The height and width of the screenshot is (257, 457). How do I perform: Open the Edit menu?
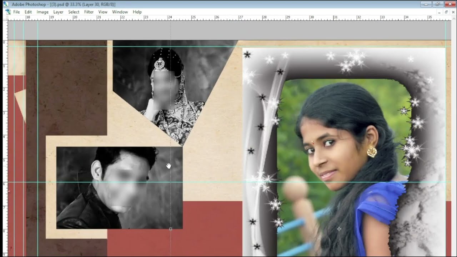click(x=28, y=12)
